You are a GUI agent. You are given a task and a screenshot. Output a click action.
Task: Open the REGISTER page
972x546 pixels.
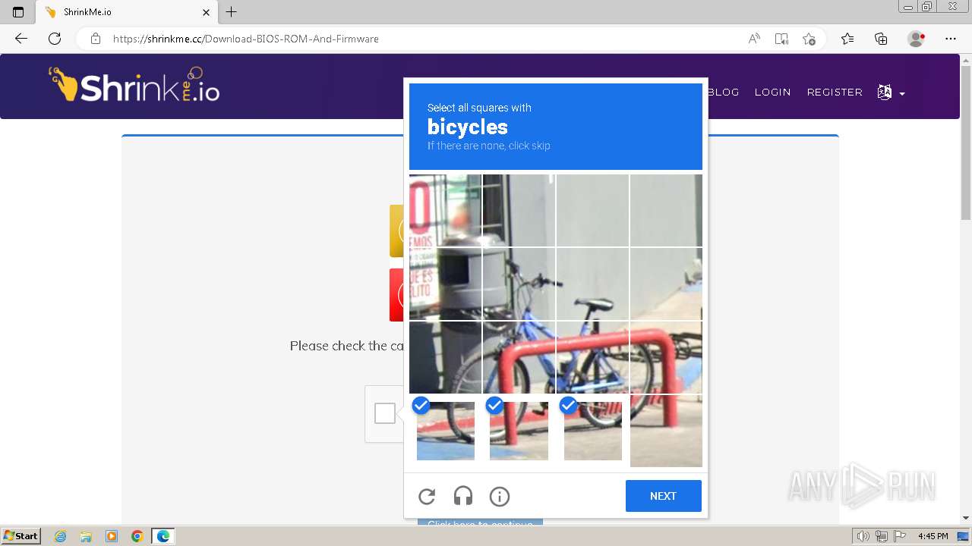(x=835, y=92)
